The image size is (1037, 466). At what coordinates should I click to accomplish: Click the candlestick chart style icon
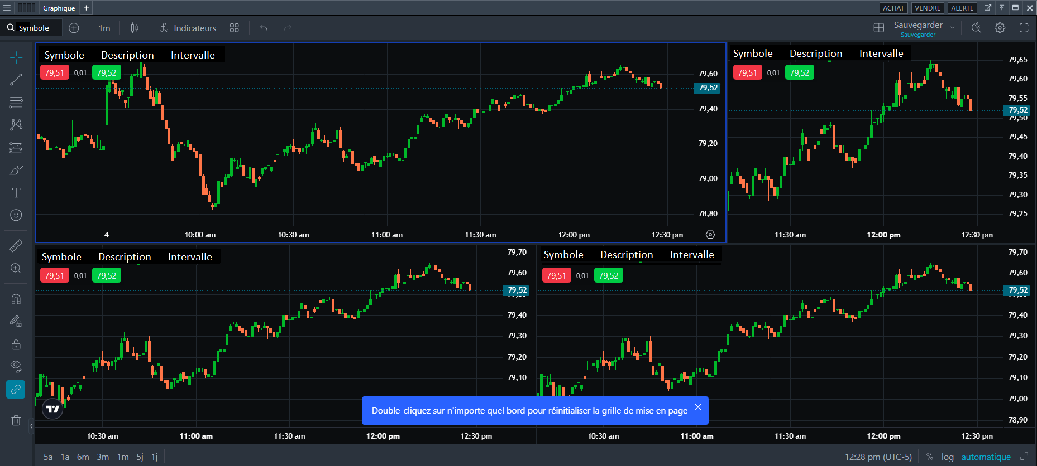coord(135,28)
